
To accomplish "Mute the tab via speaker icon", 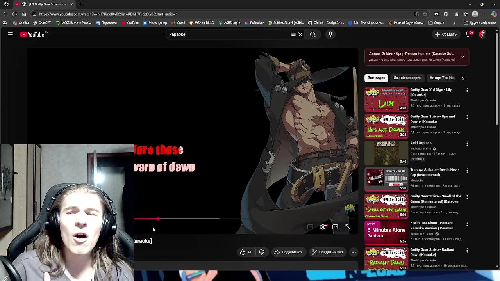I will click(24, 4).
